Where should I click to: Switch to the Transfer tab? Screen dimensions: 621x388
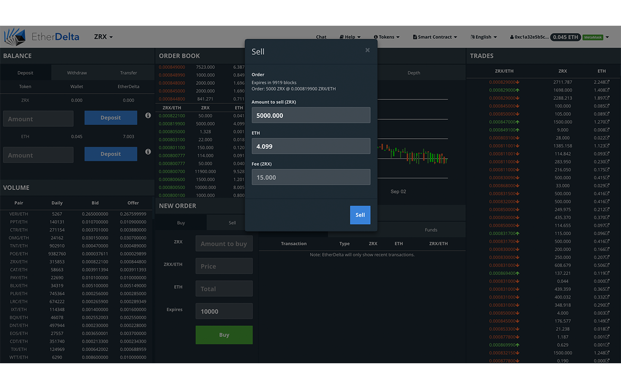tap(129, 73)
